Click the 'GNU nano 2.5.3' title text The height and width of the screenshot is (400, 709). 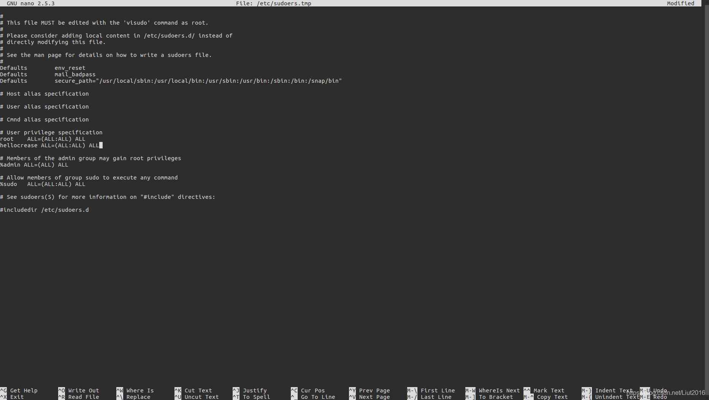30,3
